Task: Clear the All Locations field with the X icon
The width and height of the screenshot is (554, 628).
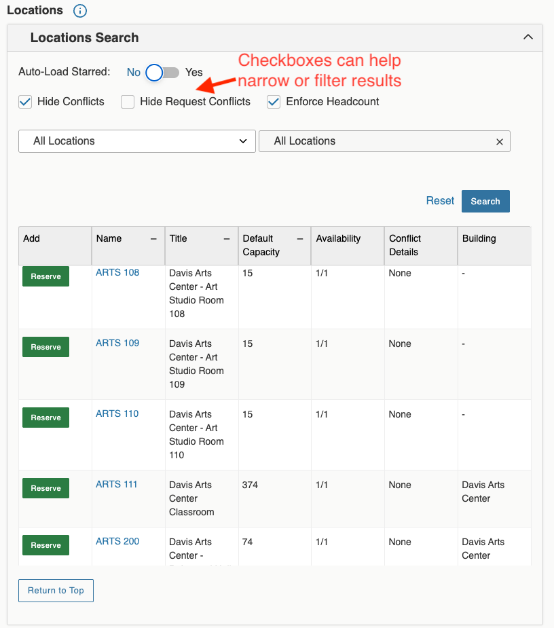Action: (500, 141)
